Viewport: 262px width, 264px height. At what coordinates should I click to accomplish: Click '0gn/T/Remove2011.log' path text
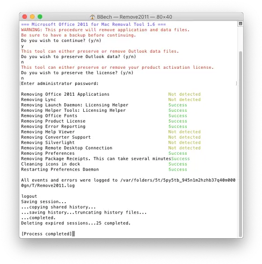48,185
